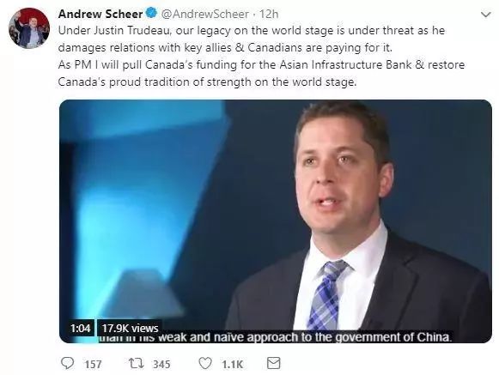This screenshot has width=499, height=375.
Task: Click the blue verified badge
Action: (x=151, y=14)
